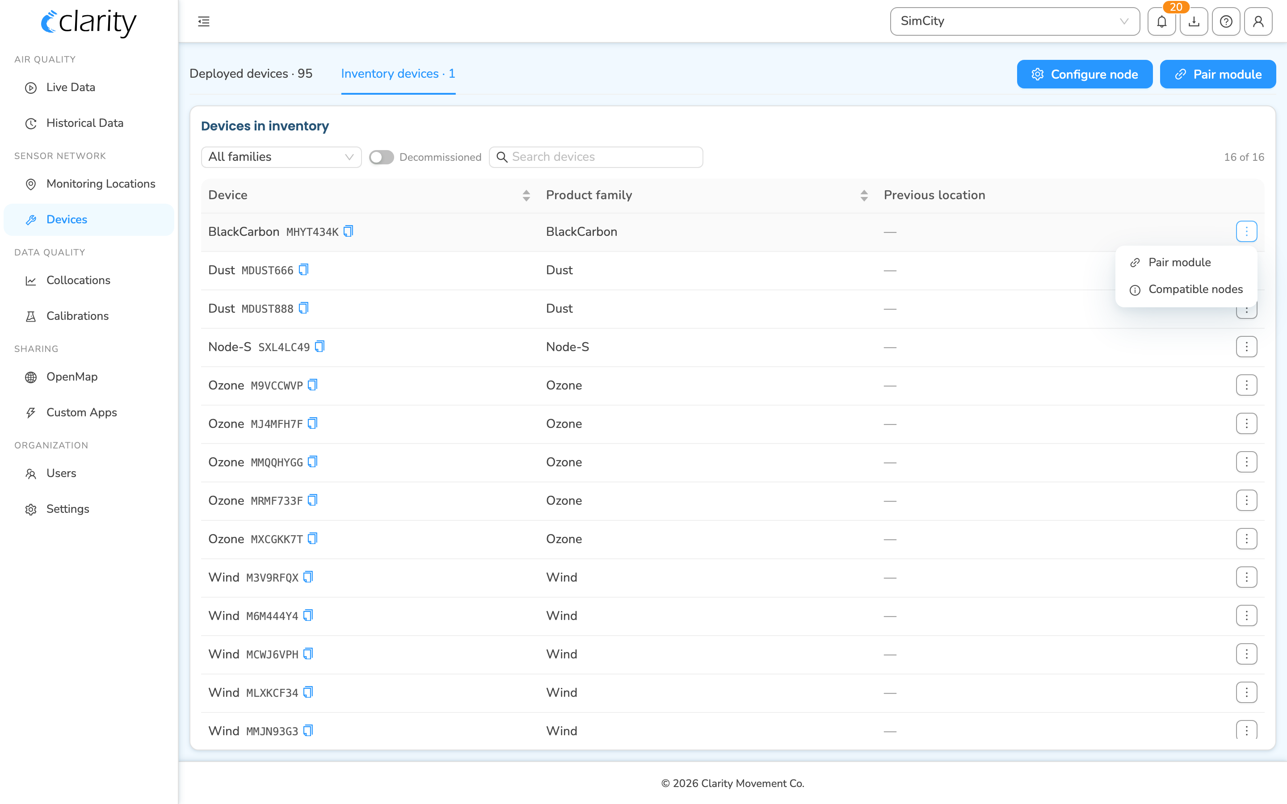The width and height of the screenshot is (1287, 804).
Task: Open actions menu for Ozone MJ4MFH7F
Action: pyautogui.click(x=1247, y=424)
